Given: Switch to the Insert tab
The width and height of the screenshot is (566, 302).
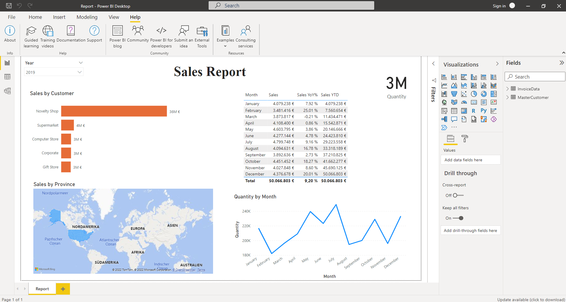Looking at the screenshot, I should (59, 17).
